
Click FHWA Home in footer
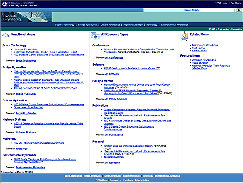(102, 180)
